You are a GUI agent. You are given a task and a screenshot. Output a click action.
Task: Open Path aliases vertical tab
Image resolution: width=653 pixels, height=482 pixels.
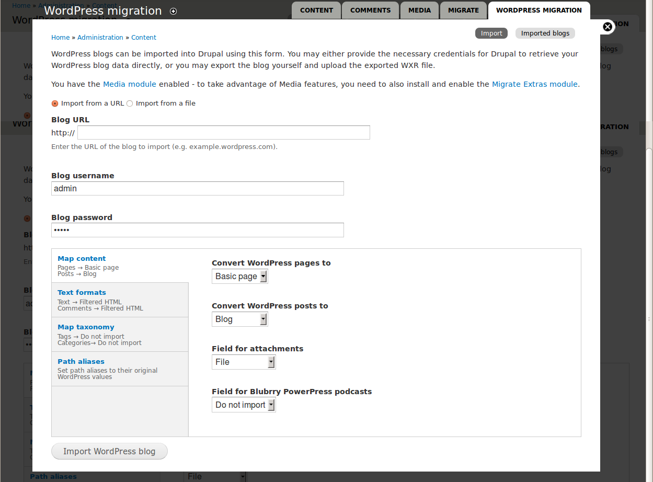[x=120, y=369]
